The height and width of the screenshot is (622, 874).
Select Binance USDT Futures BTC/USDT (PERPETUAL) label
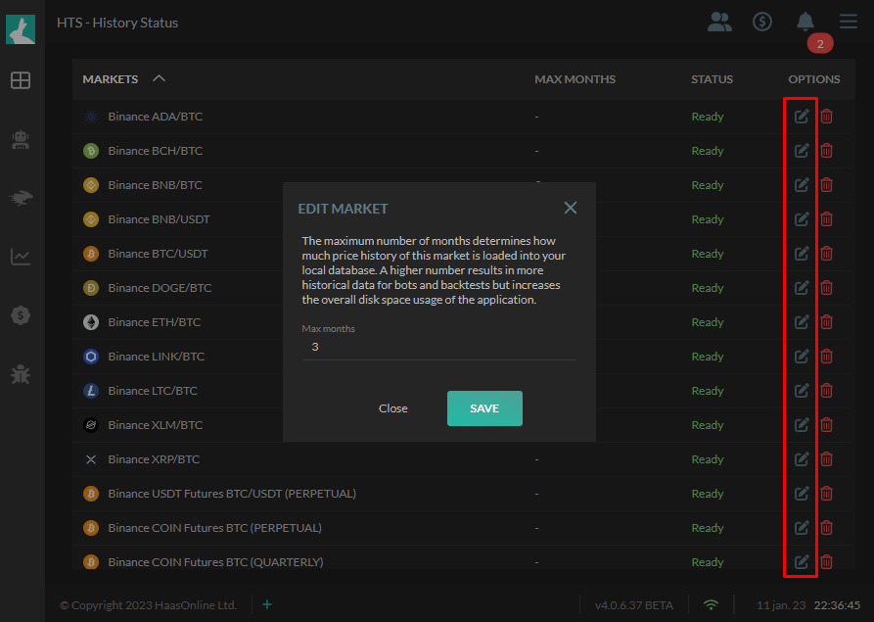pos(232,494)
